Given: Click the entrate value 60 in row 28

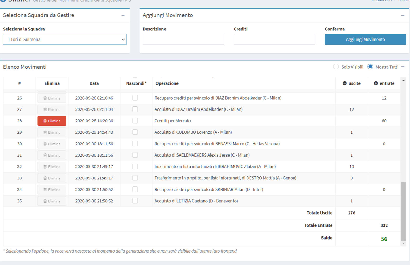Looking at the screenshot, I should pyautogui.click(x=384, y=121).
